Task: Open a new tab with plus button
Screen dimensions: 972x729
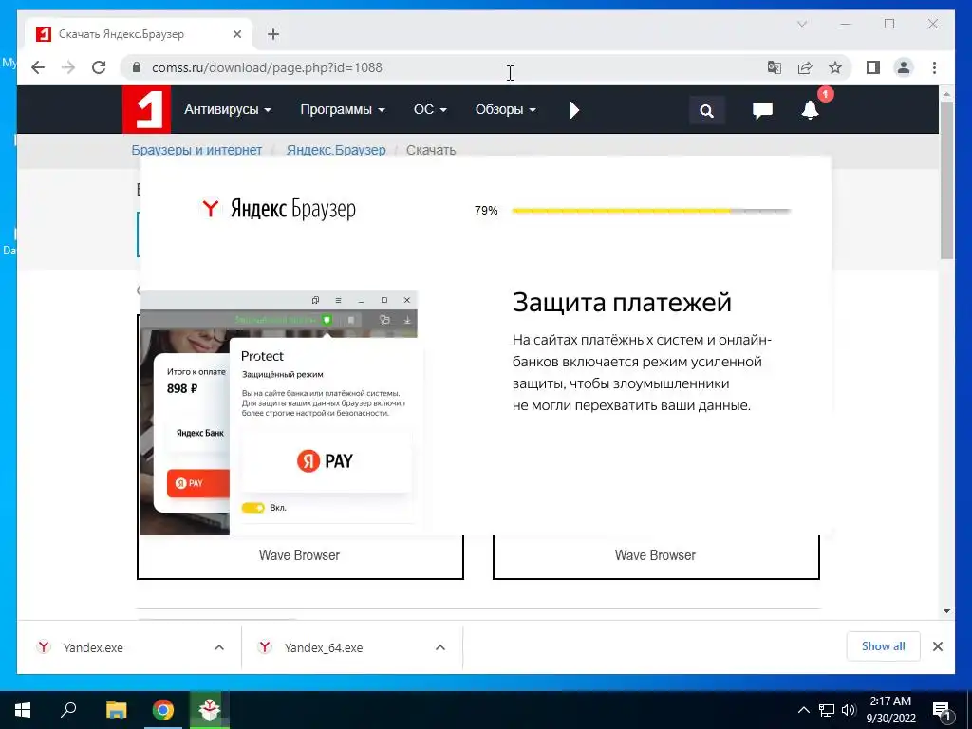Action: coord(273,34)
